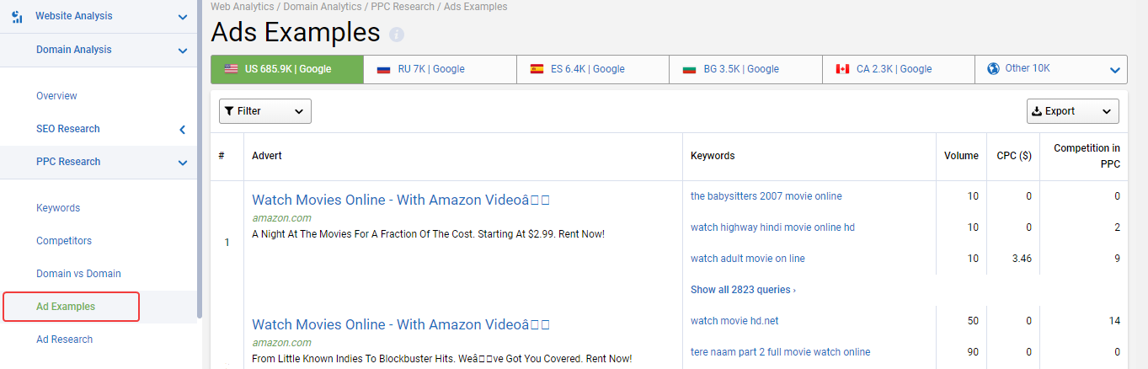Image resolution: width=1148 pixels, height=369 pixels.
Task: Click the Canada flag icon
Action: (842, 69)
